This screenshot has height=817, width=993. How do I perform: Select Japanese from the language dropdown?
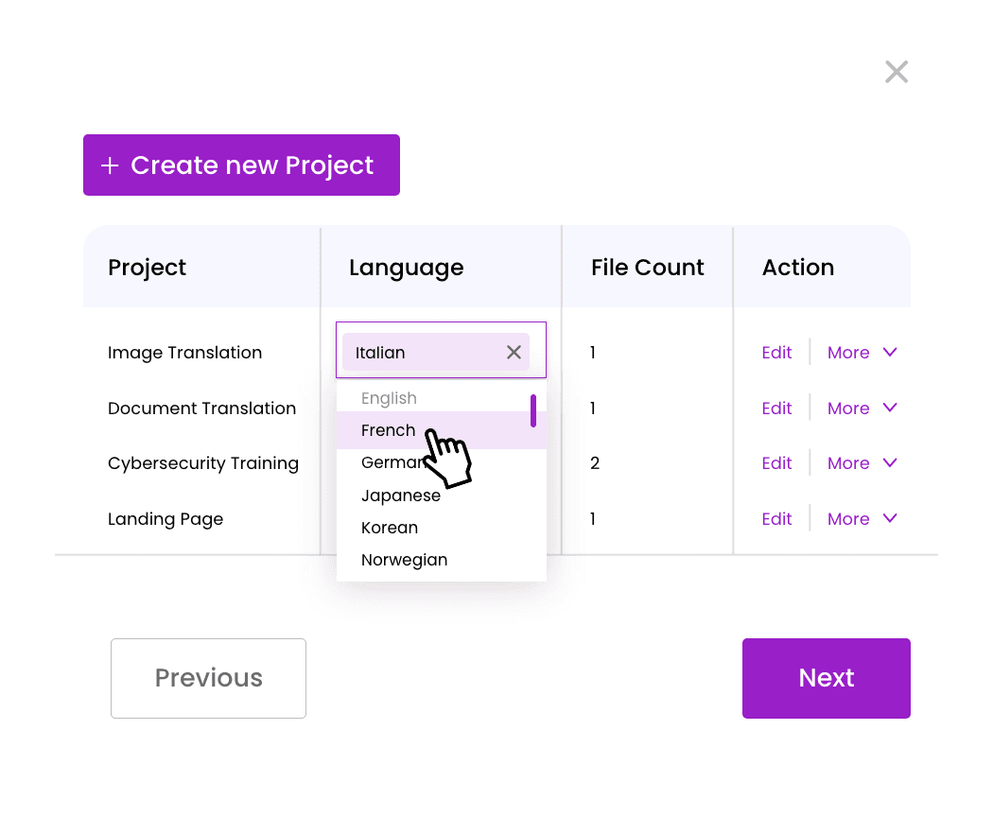pyautogui.click(x=400, y=495)
